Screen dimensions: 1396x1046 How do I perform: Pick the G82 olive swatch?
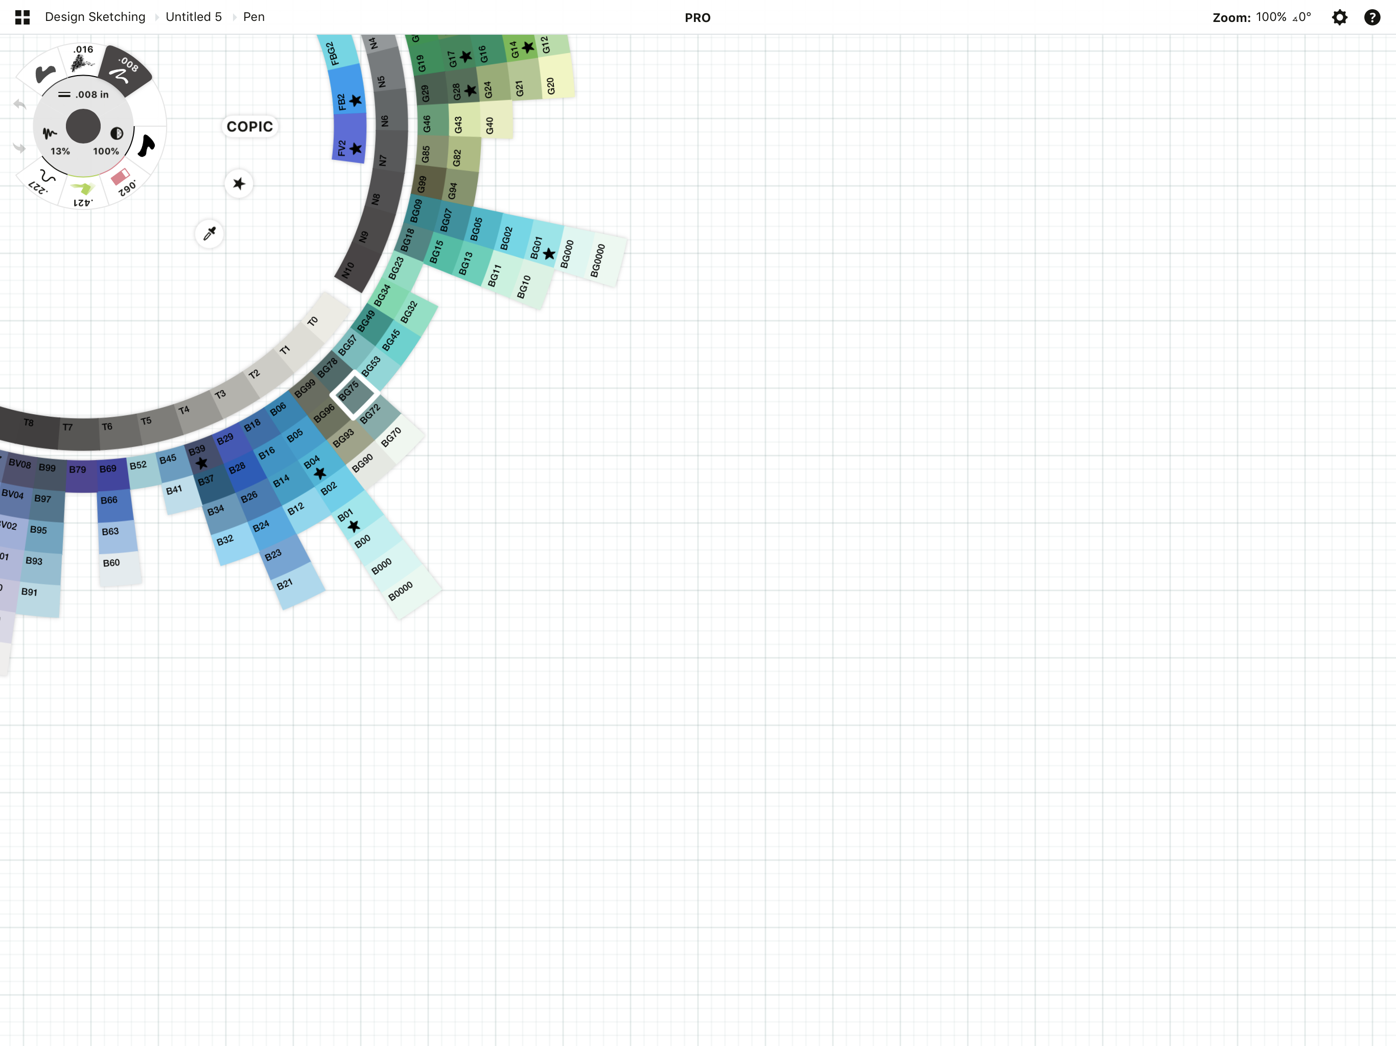coord(464,153)
